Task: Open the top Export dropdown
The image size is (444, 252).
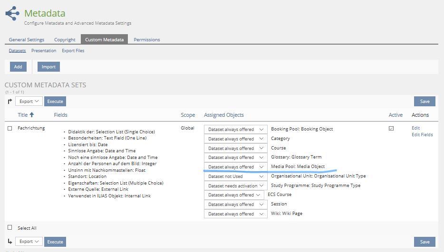Action: pos(29,101)
